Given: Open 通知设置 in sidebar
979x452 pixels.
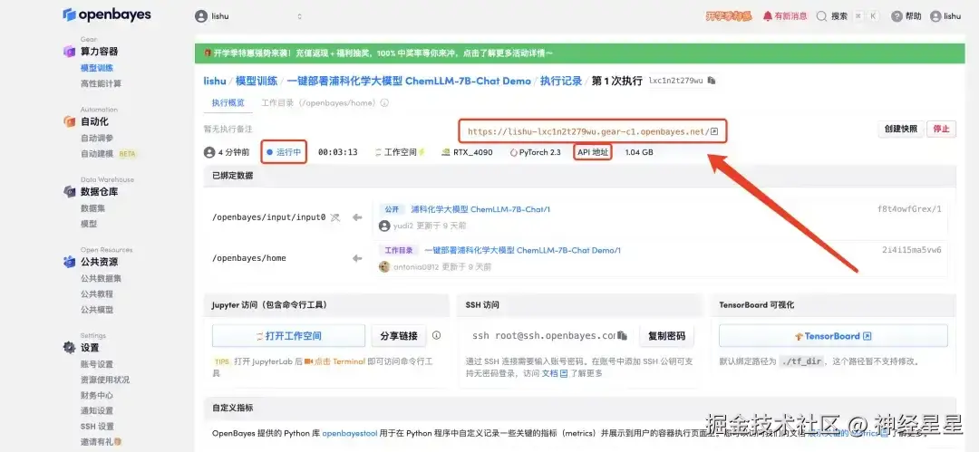Looking at the screenshot, I should pyautogui.click(x=97, y=411).
